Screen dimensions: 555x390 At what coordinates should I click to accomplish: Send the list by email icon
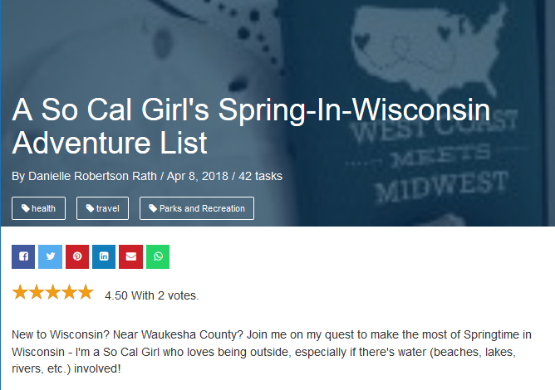(x=130, y=256)
